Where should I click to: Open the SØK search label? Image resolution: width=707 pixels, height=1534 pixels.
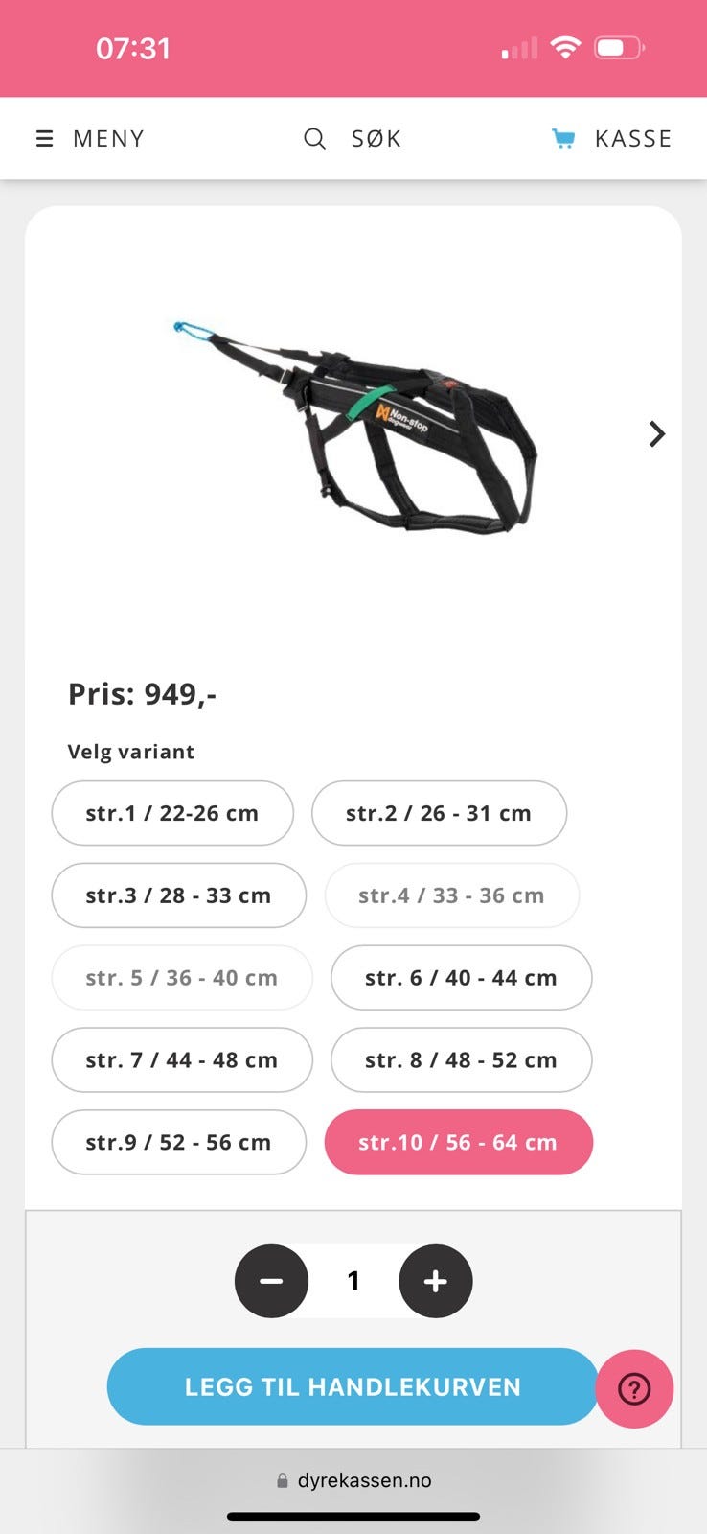(376, 139)
